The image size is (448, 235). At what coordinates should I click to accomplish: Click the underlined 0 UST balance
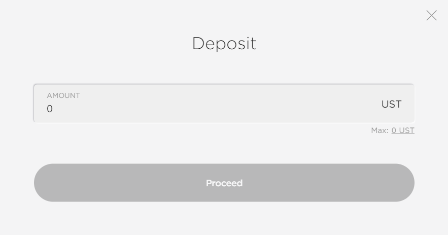(403, 130)
